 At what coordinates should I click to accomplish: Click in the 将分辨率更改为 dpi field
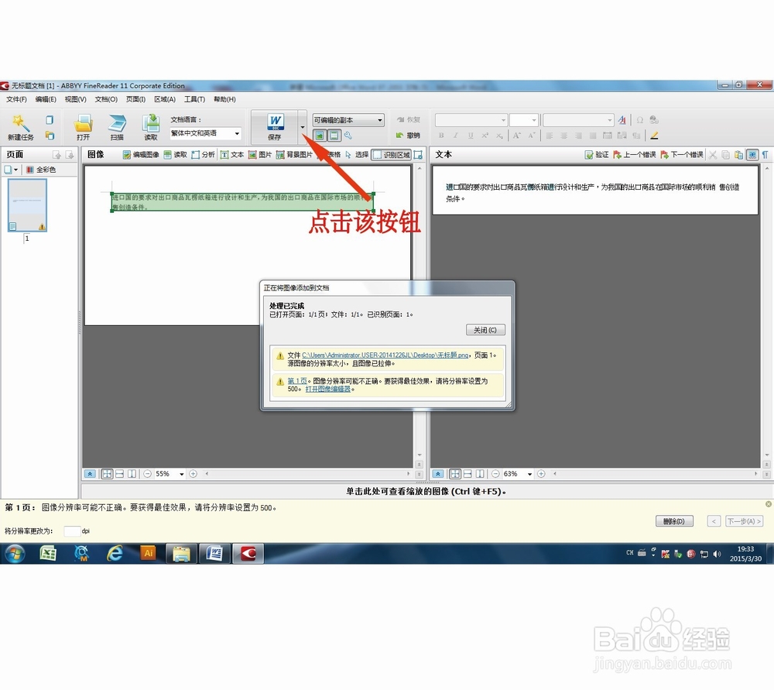tap(72, 531)
